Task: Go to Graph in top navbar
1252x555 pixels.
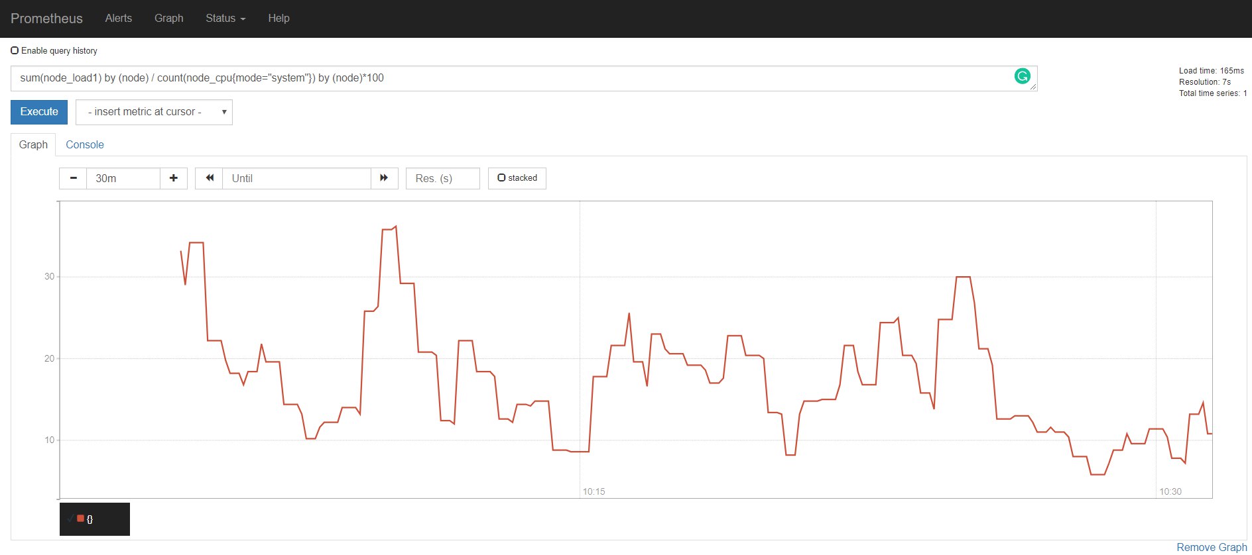Action: click(169, 19)
